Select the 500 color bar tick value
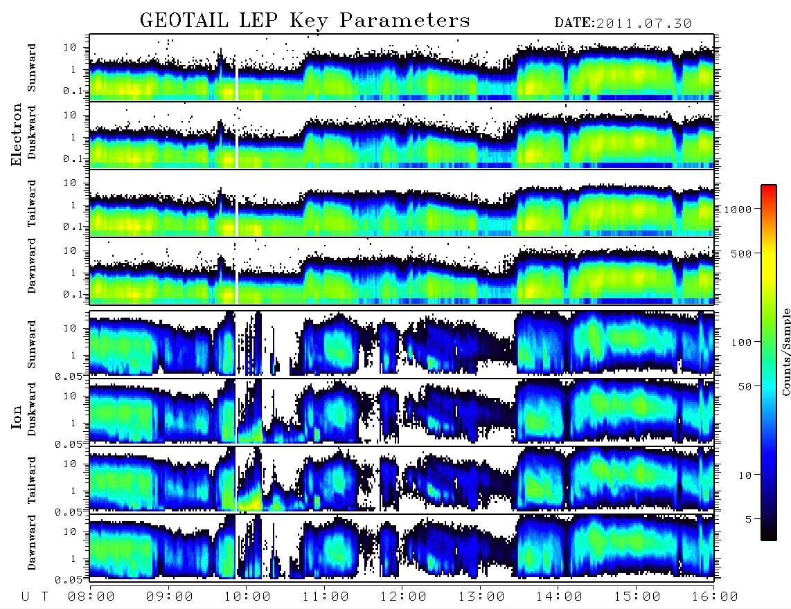 point(742,254)
